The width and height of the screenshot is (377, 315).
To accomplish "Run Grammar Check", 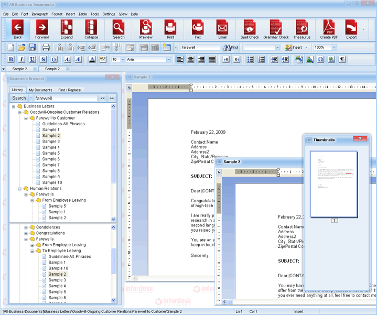I will pos(276,29).
